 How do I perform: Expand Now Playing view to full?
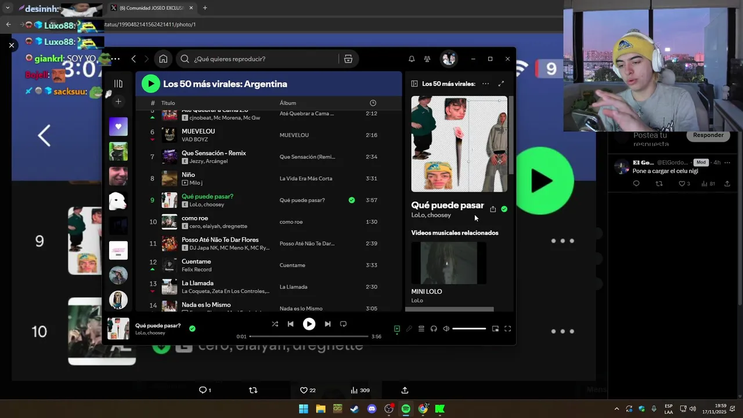pos(501,84)
